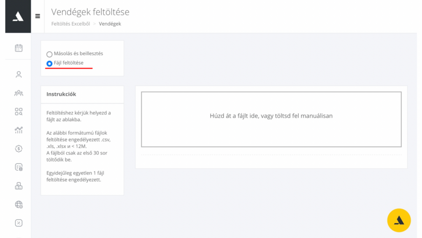Click the app logo in top-left corner
This screenshot has height=238, width=422.
[18, 16]
